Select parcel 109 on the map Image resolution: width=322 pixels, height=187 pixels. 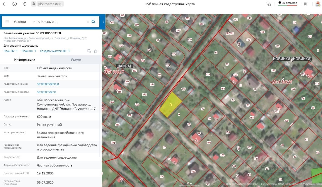193,172
